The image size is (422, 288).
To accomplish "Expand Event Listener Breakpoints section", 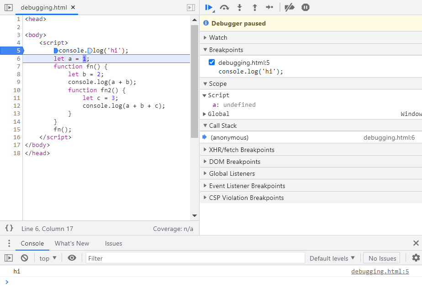I will 311,186.
